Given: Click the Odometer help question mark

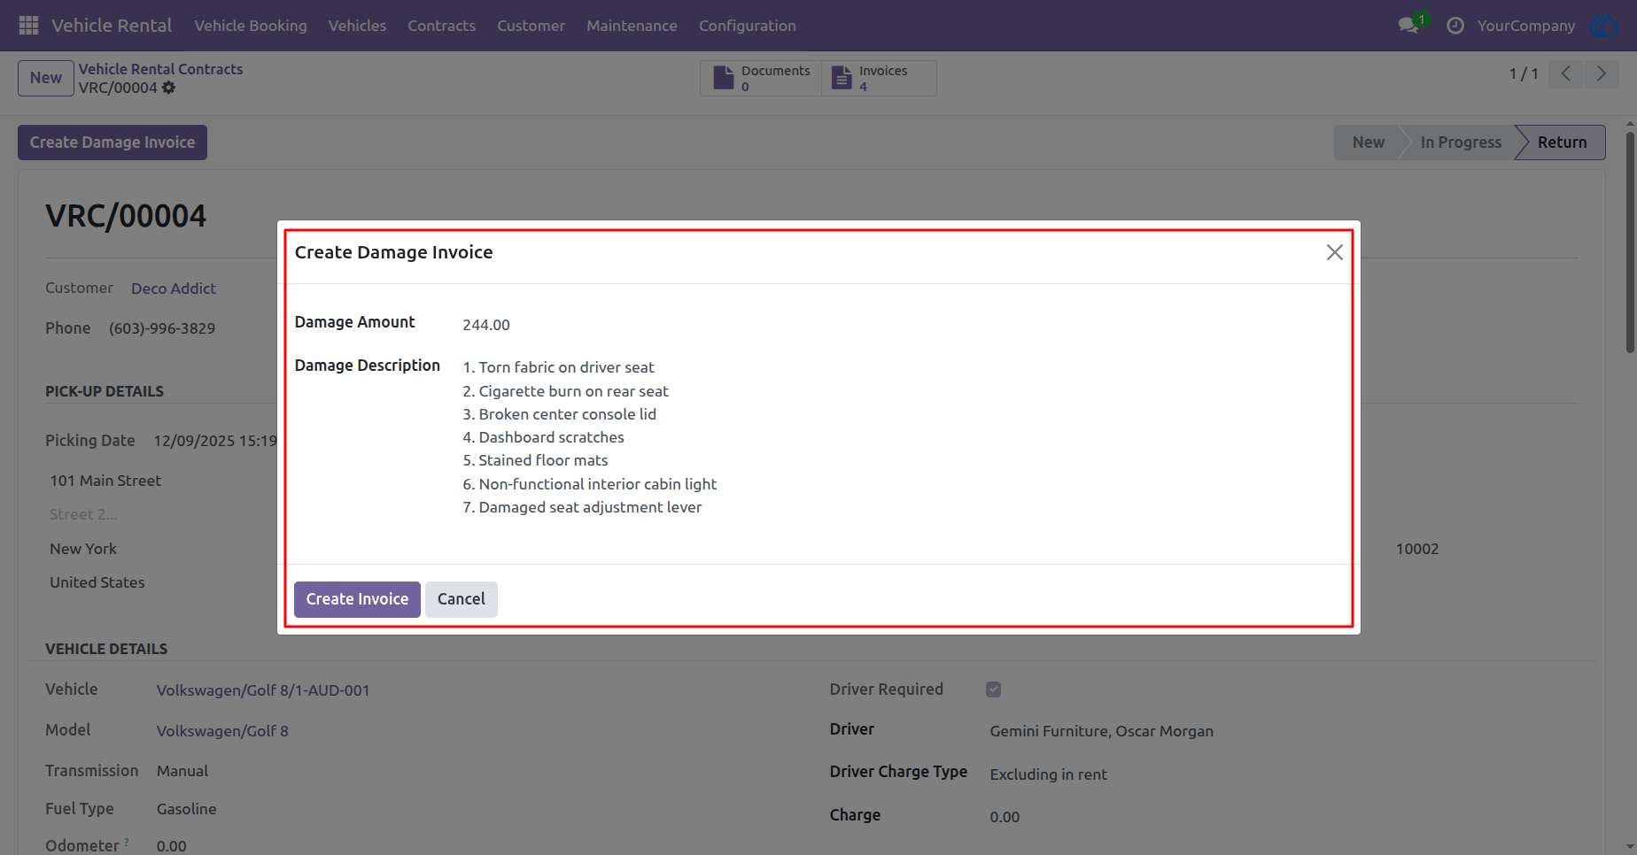Looking at the screenshot, I should coord(127,841).
